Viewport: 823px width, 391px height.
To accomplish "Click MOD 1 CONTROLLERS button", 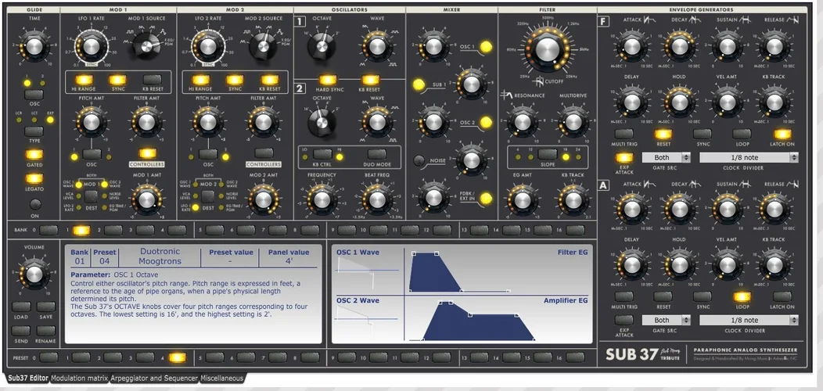I will point(148,153).
